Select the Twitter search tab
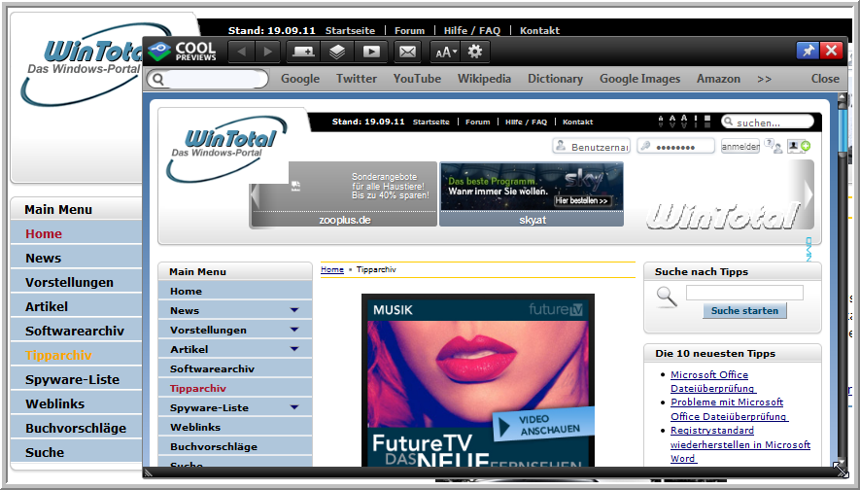The width and height of the screenshot is (860, 490). pyautogui.click(x=357, y=79)
